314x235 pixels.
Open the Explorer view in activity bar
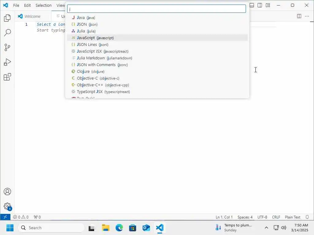[x=7, y=18]
